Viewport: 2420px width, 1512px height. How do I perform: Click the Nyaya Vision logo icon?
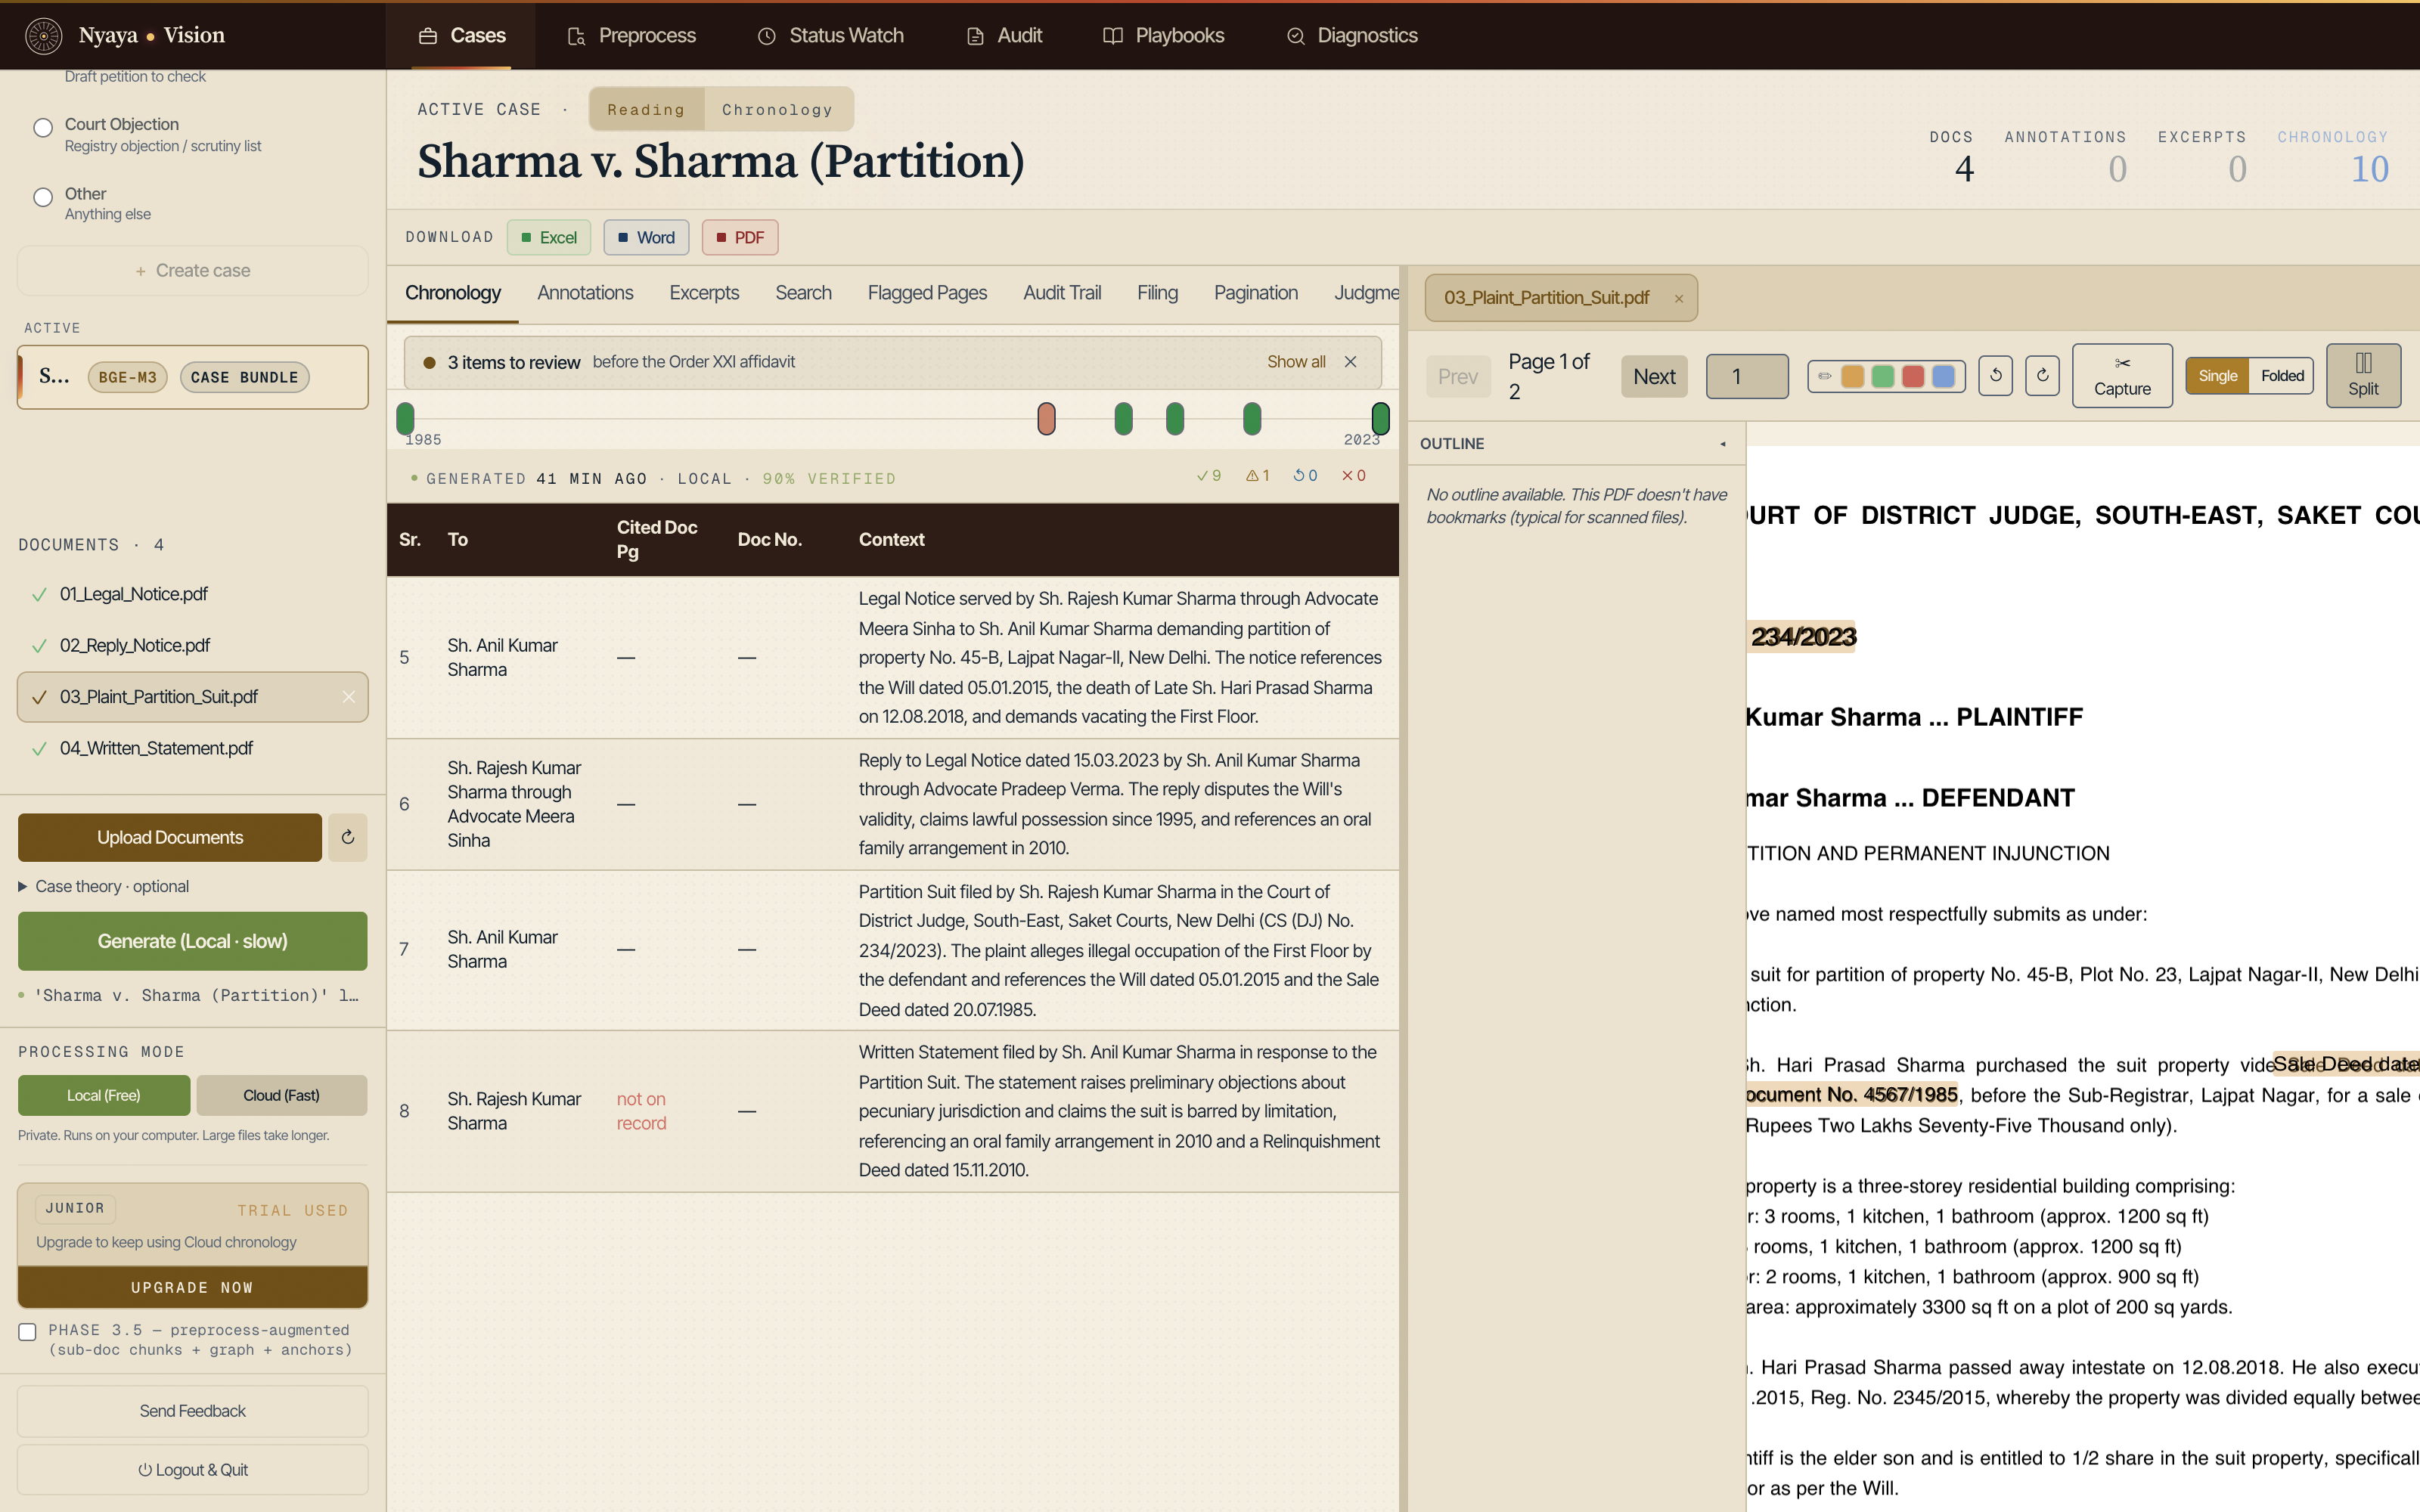click(43, 35)
